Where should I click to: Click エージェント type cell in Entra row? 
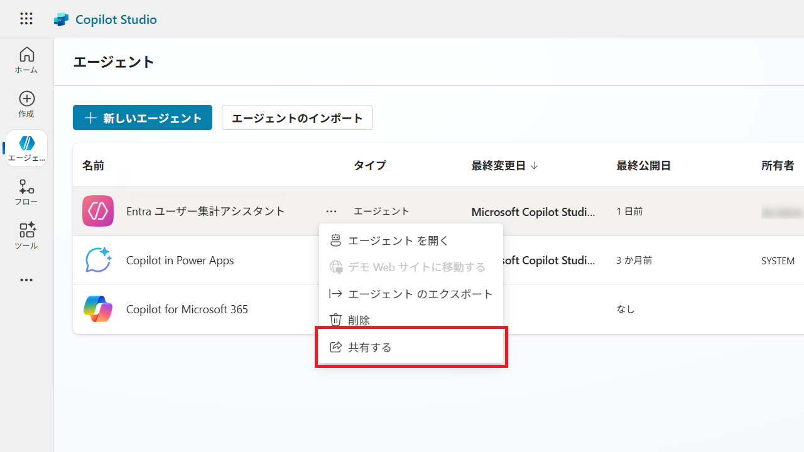381,212
